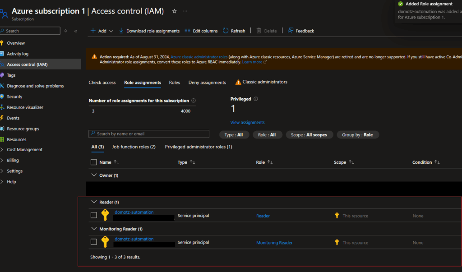Tick the Monitoring Reader row checkbox
462x272 pixels.
[94, 242]
